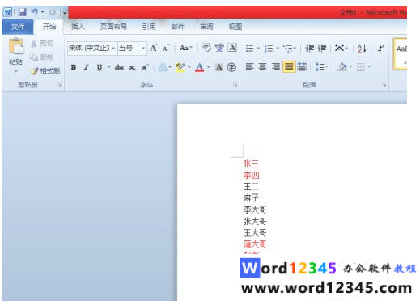The width and height of the screenshot is (420, 301).
Task: Open the font size combo box 五号
Action: (132, 49)
